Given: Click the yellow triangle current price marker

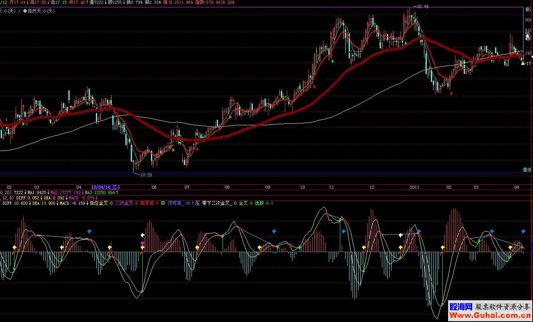Looking at the screenshot, I should click(x=523, y=63).
